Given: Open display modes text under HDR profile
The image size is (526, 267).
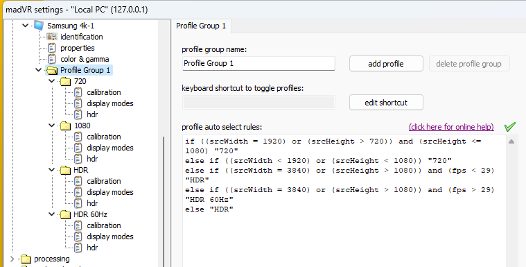Looking at the screenshot, I should point(110,192).
